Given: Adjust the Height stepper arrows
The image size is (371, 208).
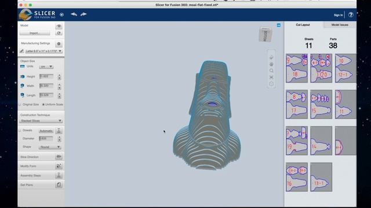Looking at the screenshot, I should point(59,77).
